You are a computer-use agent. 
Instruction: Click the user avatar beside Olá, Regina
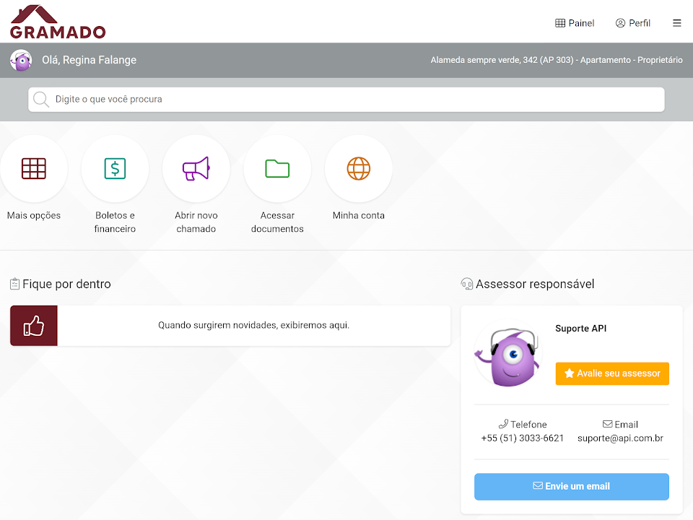(21, 61)
